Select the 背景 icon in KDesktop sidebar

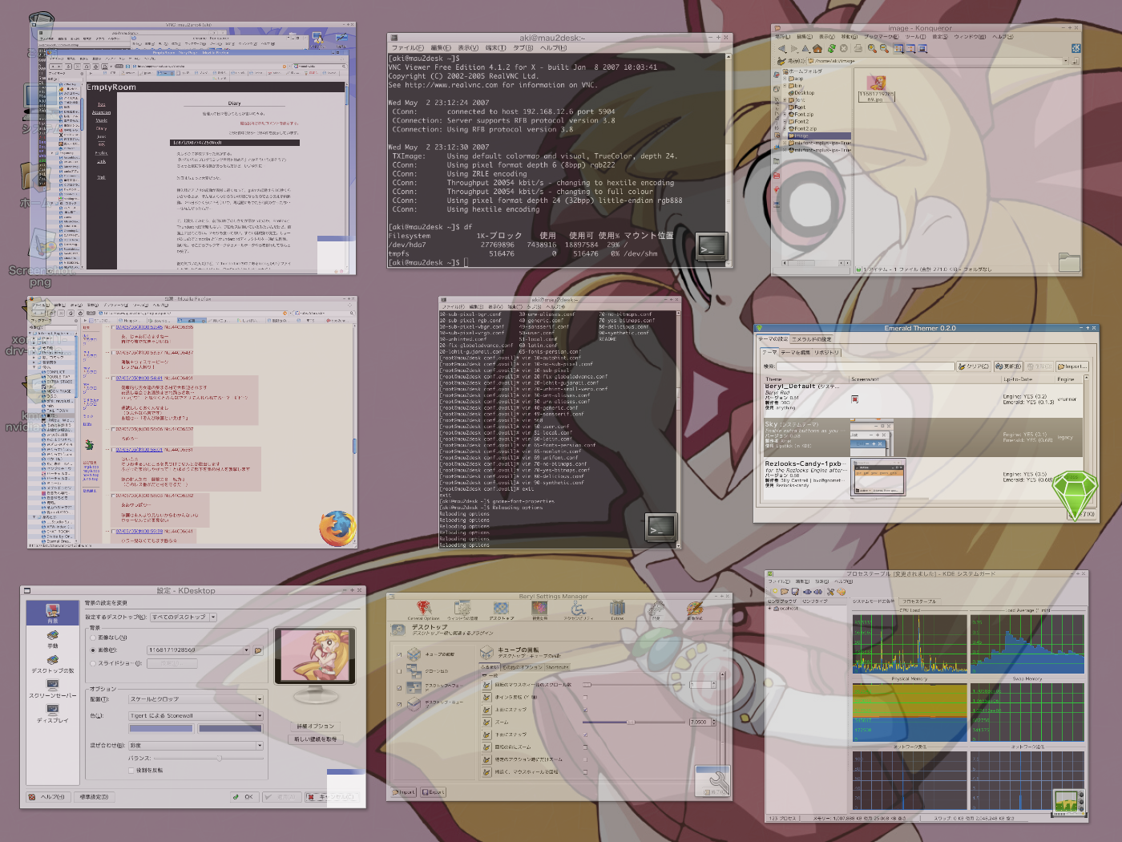[52, 613]
